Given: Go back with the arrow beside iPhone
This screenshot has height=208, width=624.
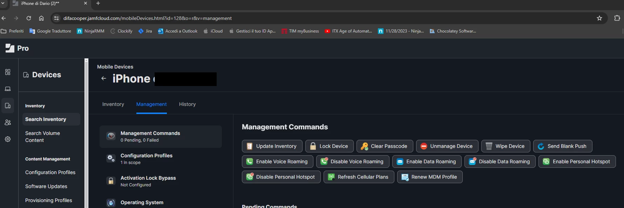Looking at the screenshot, I should click(x=103, y=78).
